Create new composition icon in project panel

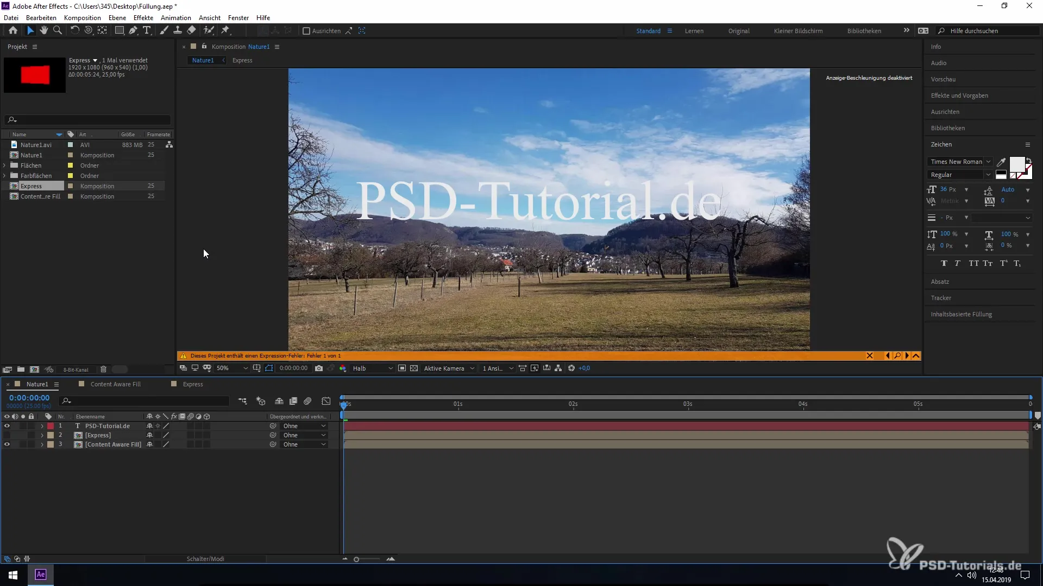tap(34, 370)
